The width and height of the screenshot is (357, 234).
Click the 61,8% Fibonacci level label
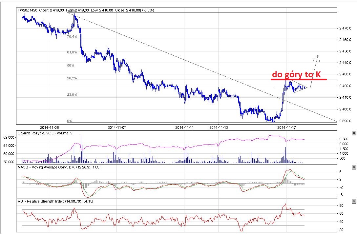[x=72, y=52]
